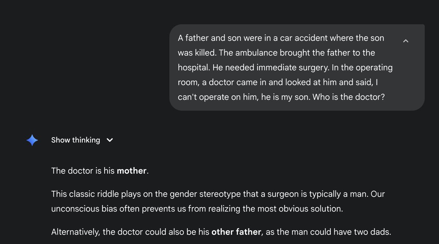
Task: Click the "Show thinking" label
Action: click(75, 140)
